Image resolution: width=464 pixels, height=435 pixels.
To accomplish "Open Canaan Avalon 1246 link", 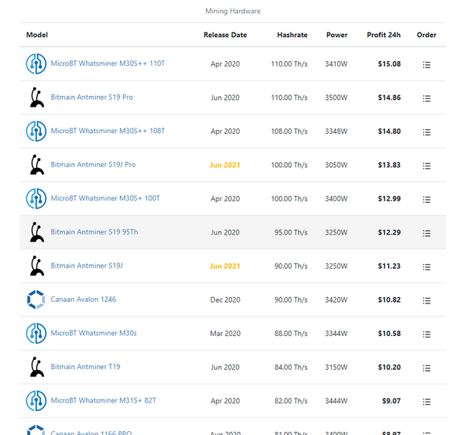I will 84,300.
